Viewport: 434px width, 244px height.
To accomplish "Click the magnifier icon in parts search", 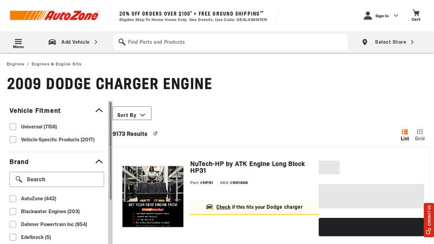I will pos(122,42).
